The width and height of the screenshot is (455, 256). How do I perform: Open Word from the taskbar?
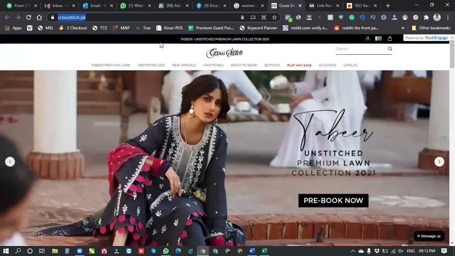(x=252, y=251)
